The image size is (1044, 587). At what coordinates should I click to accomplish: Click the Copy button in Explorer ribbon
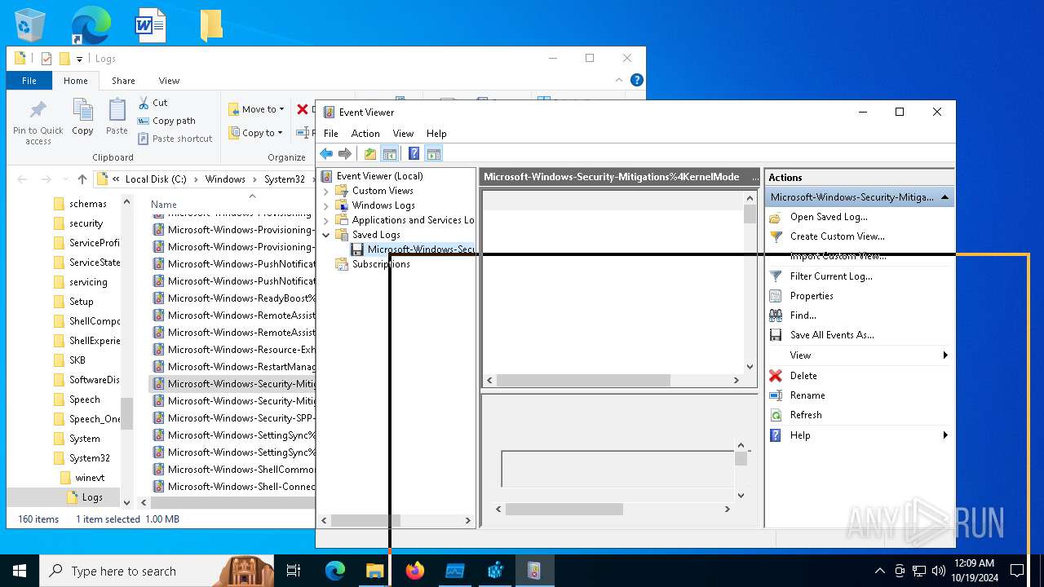click(82, 117)
